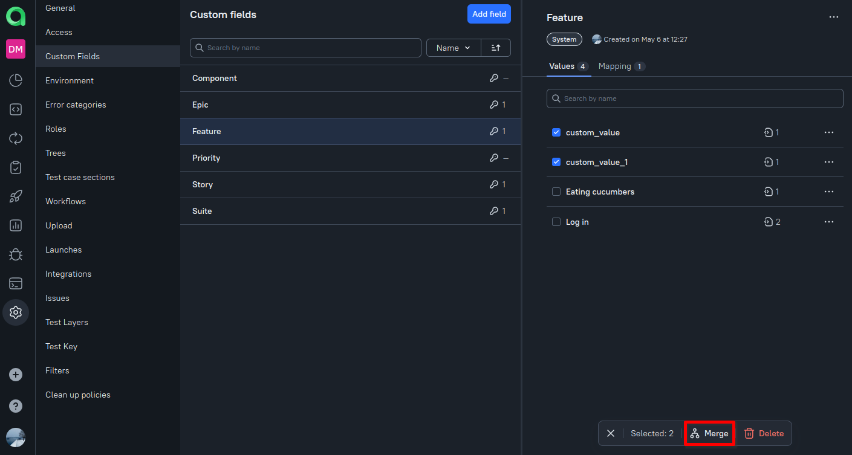Open the Name sort dropdown
852x455 pixels.
(454, 48)
